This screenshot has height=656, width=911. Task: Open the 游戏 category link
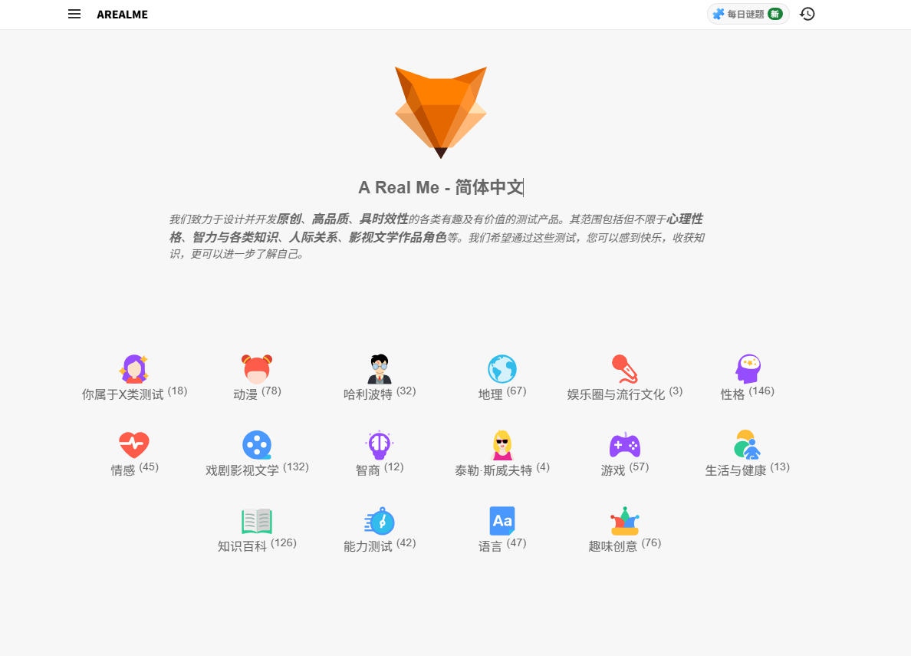point(613,470)
